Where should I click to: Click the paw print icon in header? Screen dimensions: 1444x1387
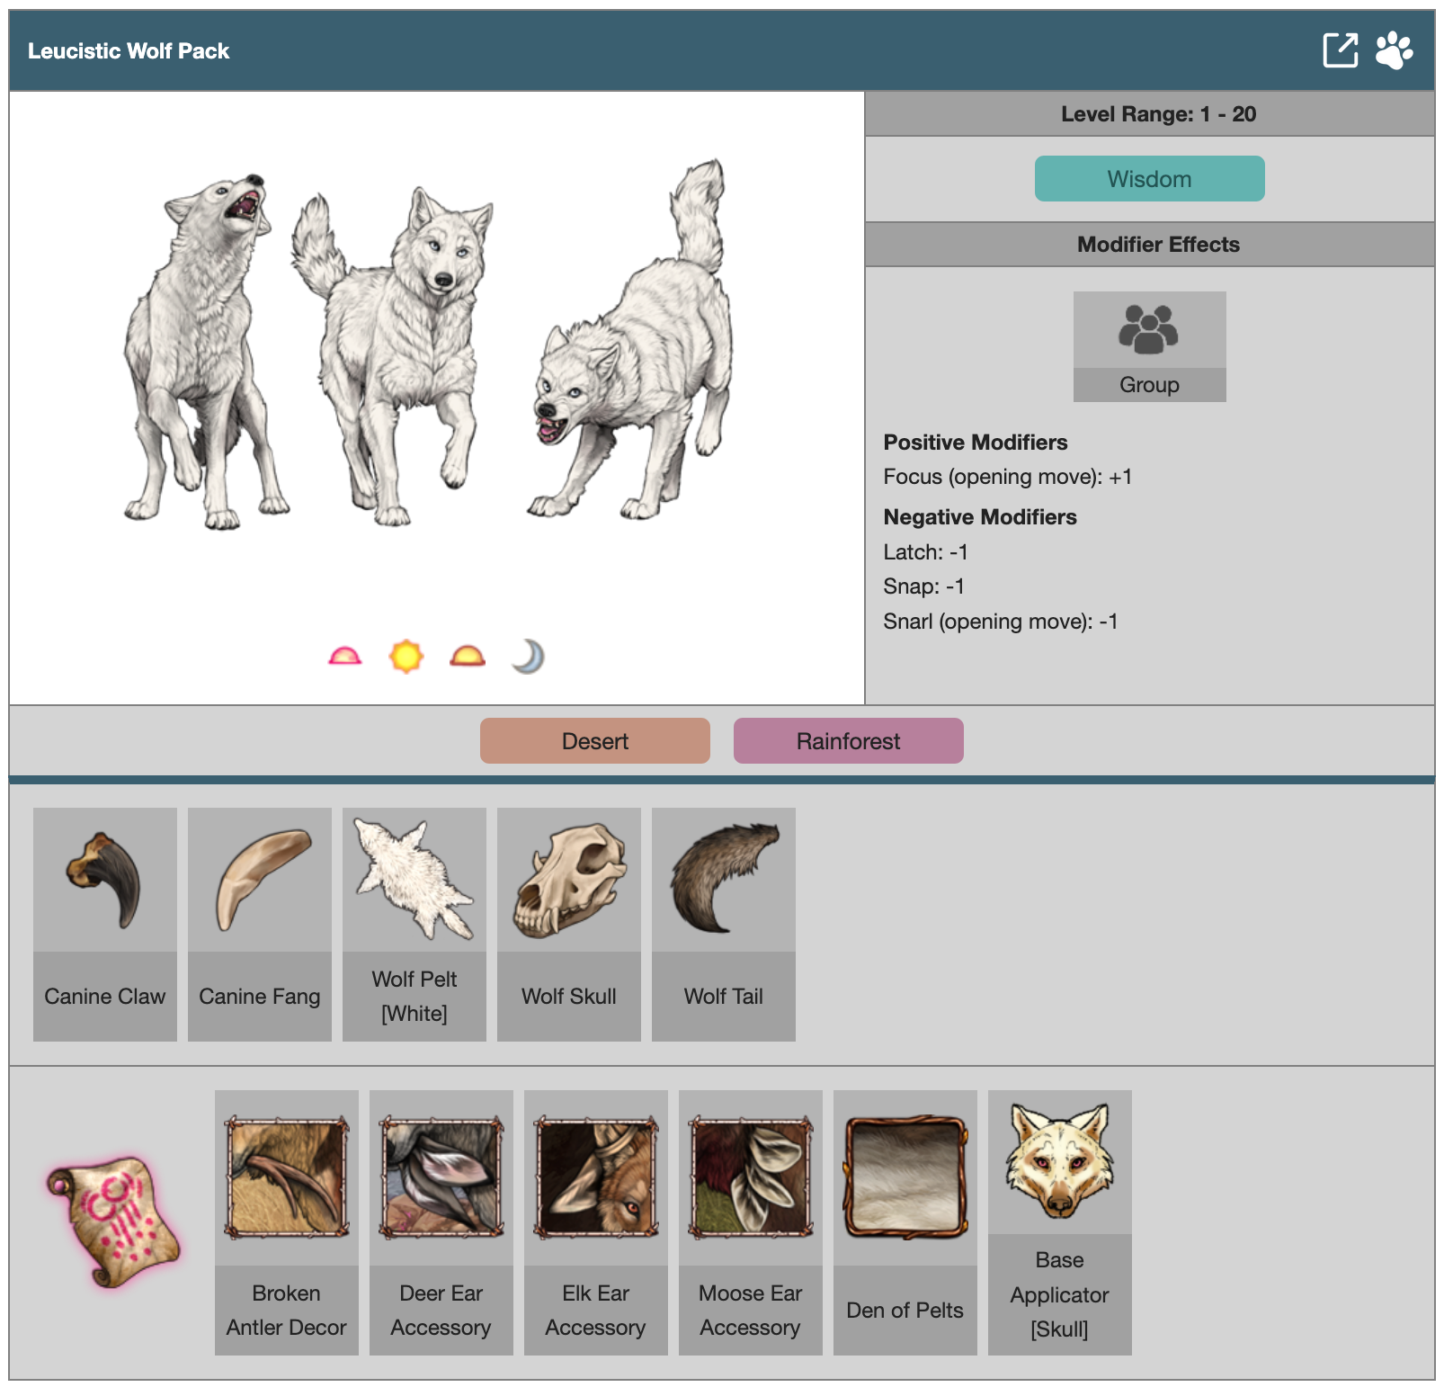1395,50
